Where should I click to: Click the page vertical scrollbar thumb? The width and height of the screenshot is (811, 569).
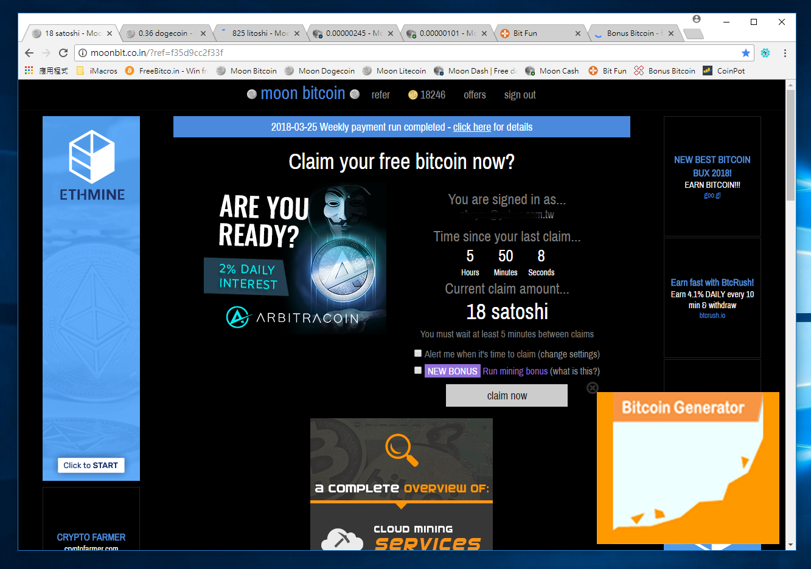click(791, 146)
